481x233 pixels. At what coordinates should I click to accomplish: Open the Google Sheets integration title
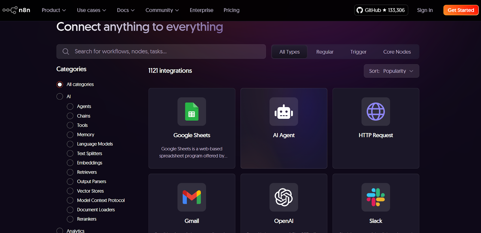tap(192, 135)
